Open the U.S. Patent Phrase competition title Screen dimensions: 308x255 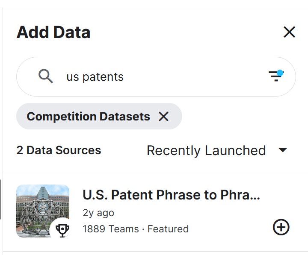pyautogui.click(x=171, y=195)
